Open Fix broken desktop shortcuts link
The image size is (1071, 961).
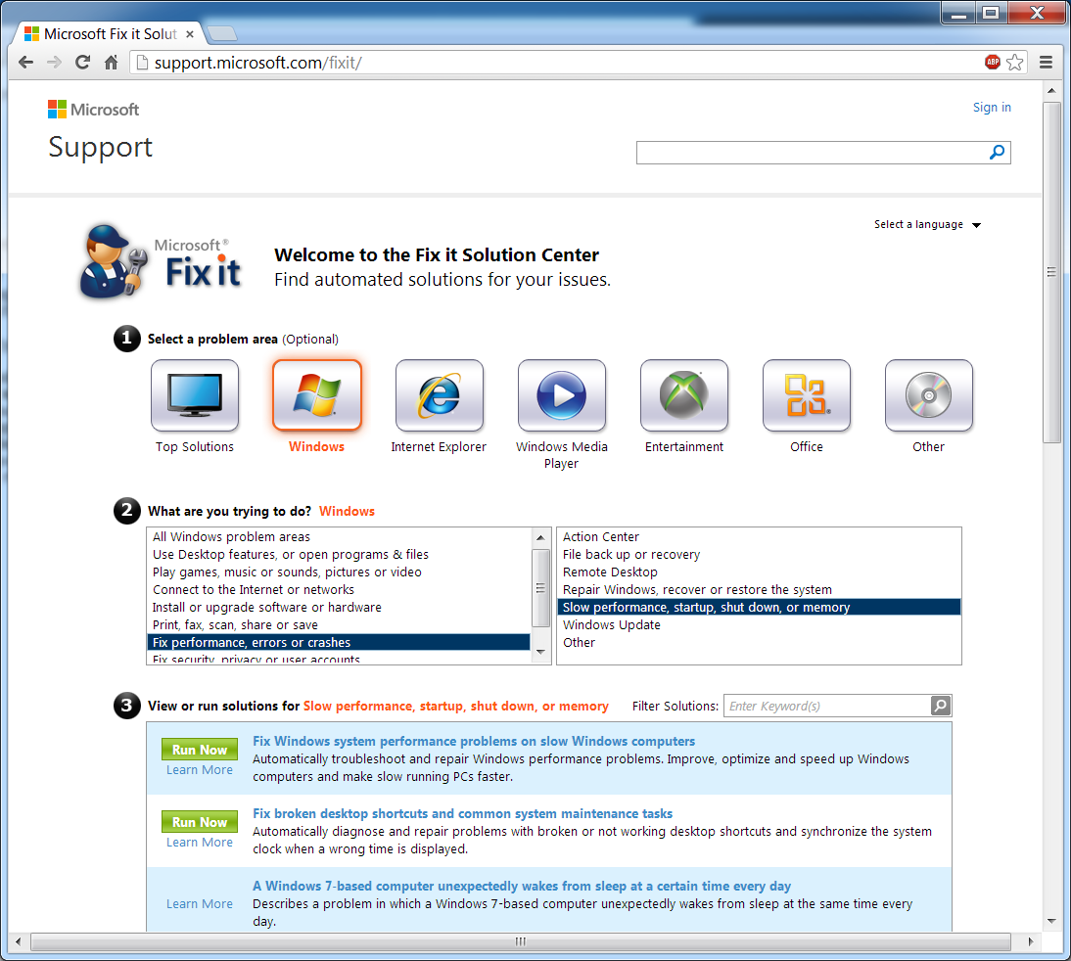[x=462, y=813]
